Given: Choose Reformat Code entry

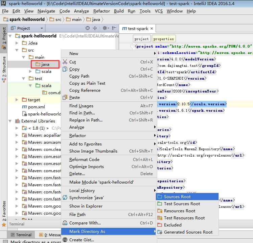Looking at the screenshot, I should (109, 160).
